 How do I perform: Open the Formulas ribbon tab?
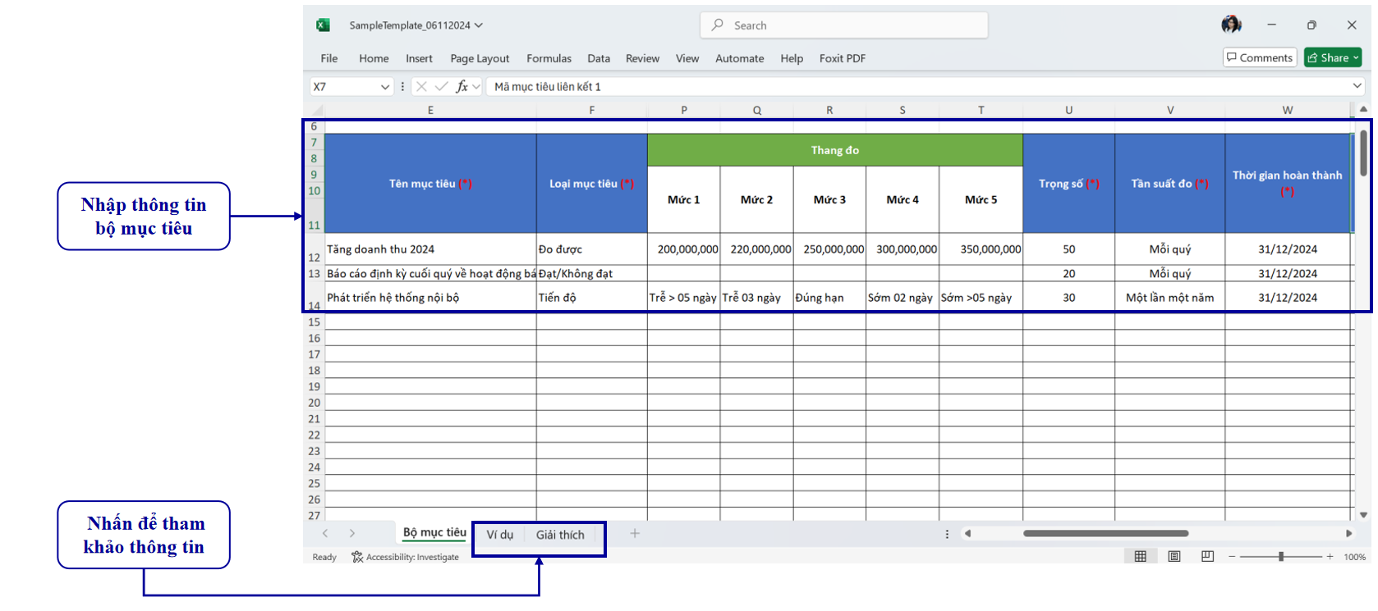(549, 58)
